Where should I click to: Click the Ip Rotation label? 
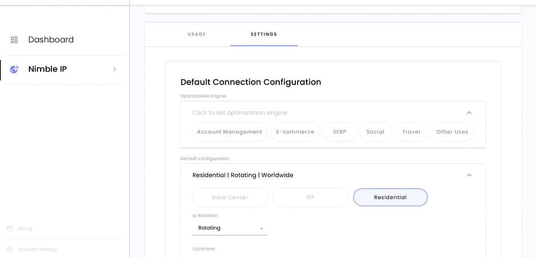205,216
